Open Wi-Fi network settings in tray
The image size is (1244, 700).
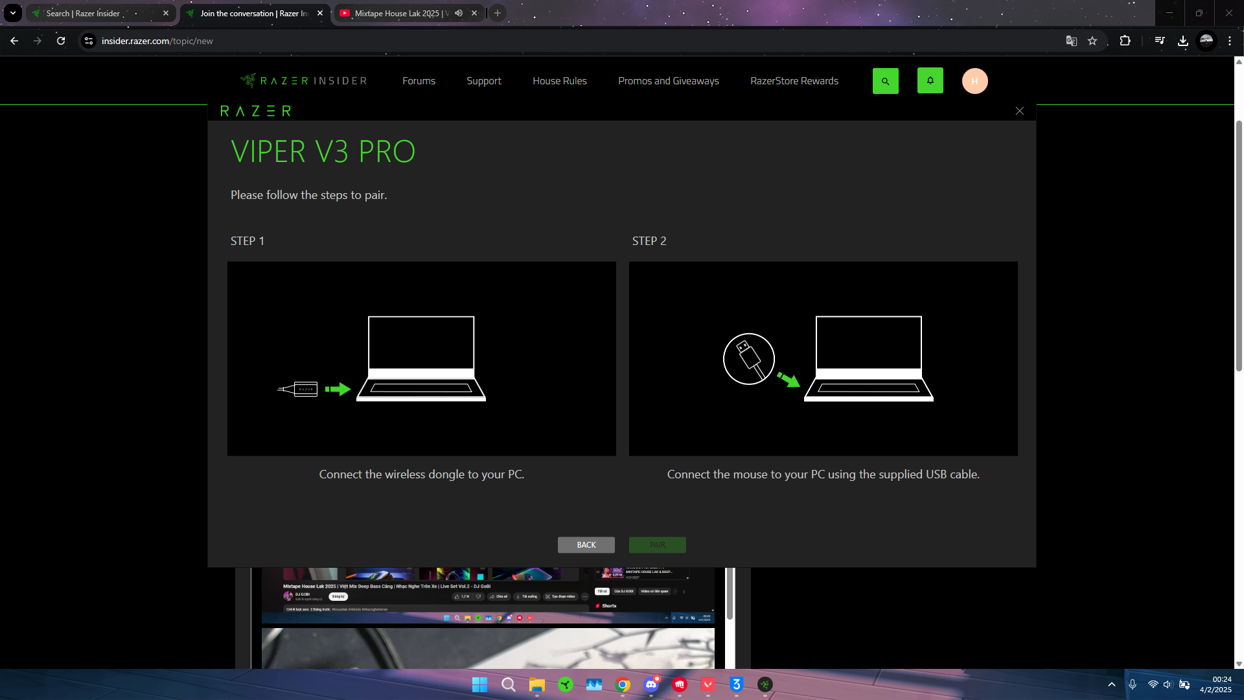pyautogui.click(x=1153, y=684)
